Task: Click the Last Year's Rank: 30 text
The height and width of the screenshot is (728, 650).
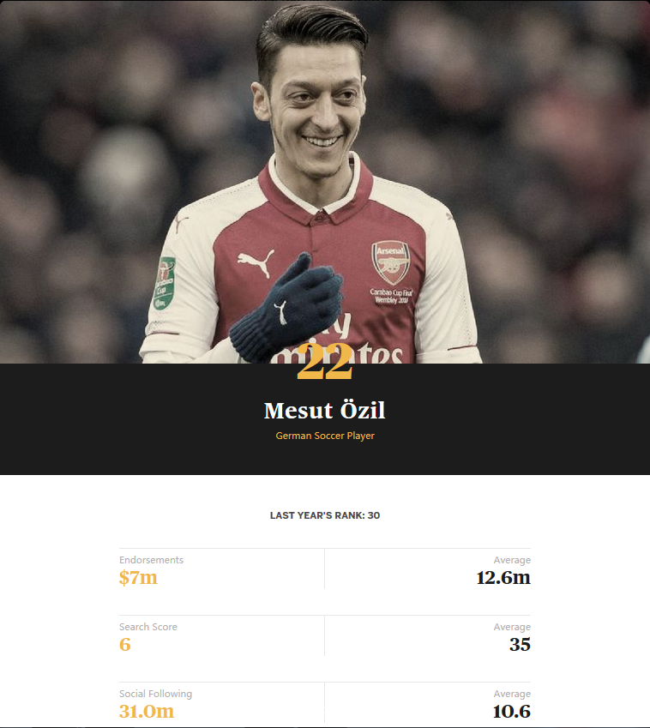Action: 324,515
